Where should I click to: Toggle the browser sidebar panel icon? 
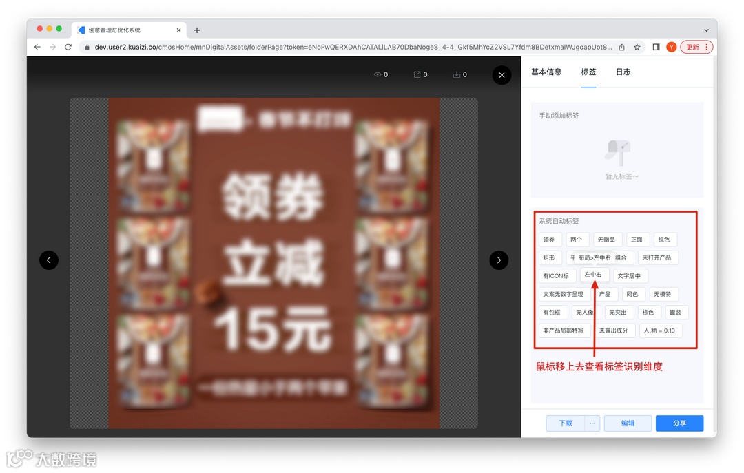[x=656, y=47]
